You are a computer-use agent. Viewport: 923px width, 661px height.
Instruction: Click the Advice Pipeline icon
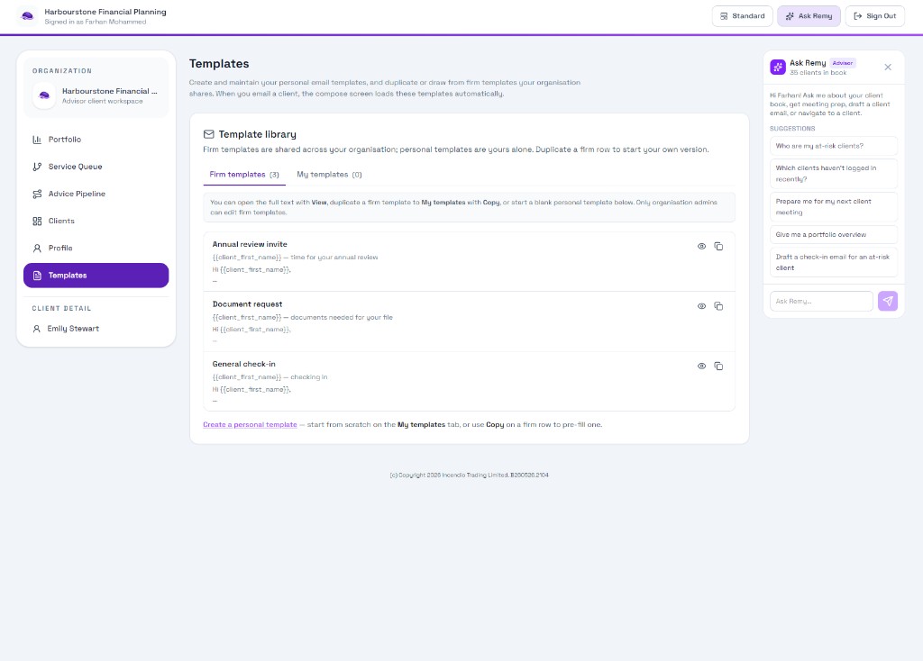click(37, 194)
